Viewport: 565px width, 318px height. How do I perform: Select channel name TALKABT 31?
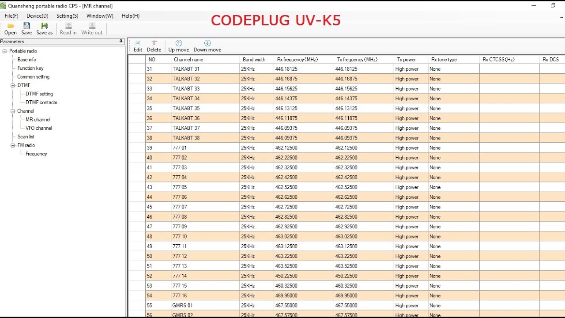(205, 69)
